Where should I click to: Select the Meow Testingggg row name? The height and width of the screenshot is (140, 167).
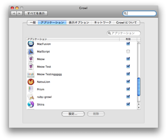(49, 74)
